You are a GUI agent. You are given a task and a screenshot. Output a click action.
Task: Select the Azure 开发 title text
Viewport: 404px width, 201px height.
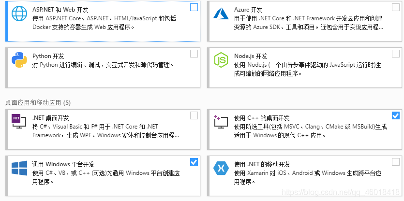pyautogui.click(x=248, y=10)
